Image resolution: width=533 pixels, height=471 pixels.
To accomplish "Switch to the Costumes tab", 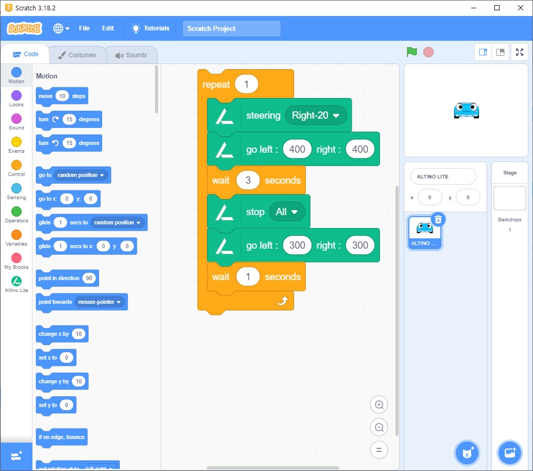I will point(77,55).
